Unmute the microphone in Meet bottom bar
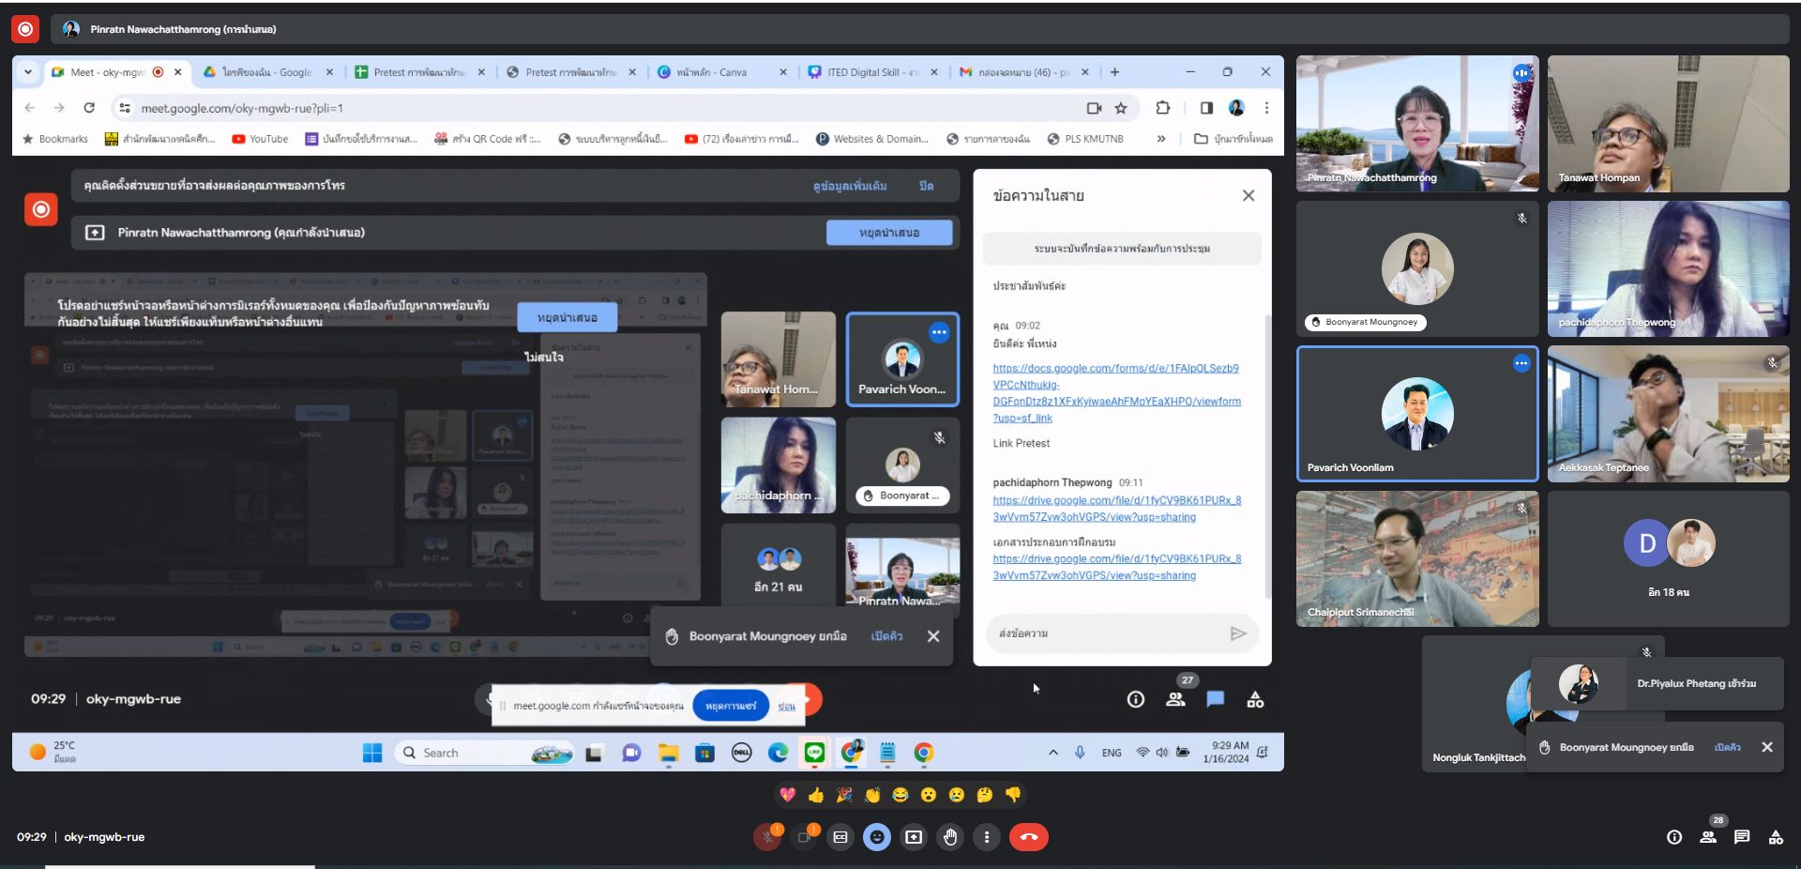 [x=767, y=837]
